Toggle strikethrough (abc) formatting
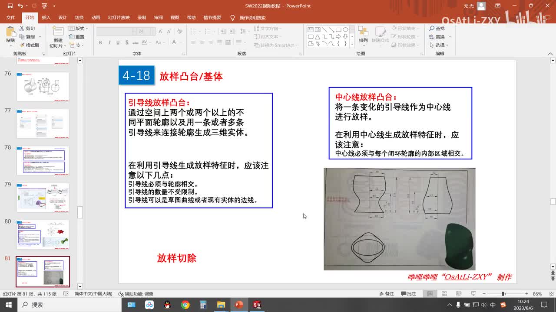 pyautogui.click(x=135, y=42)
